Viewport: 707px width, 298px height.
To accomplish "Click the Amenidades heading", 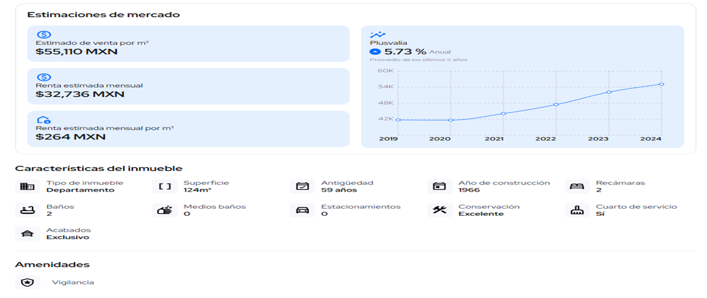I will 52,264.
